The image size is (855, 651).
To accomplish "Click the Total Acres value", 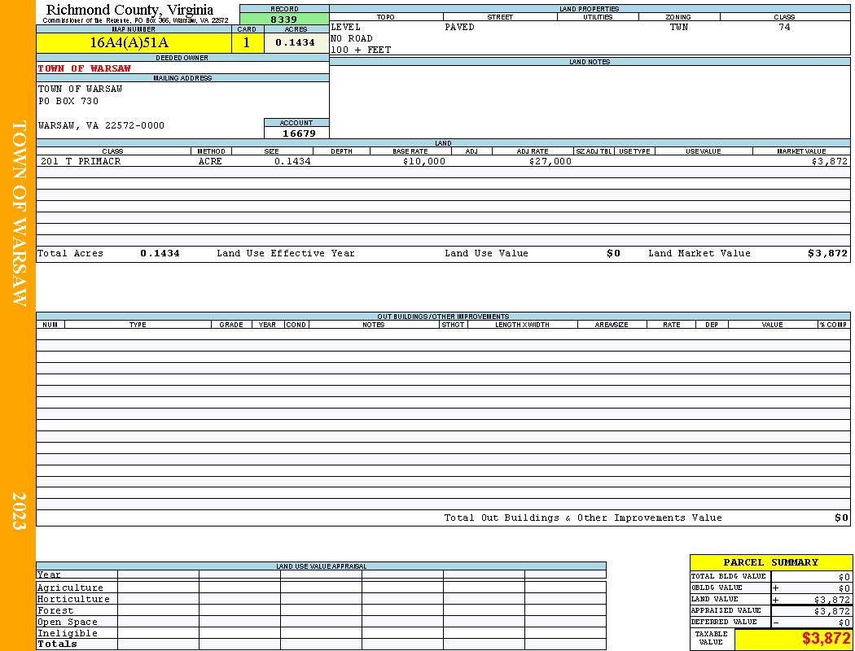I will tap(160, 253).
